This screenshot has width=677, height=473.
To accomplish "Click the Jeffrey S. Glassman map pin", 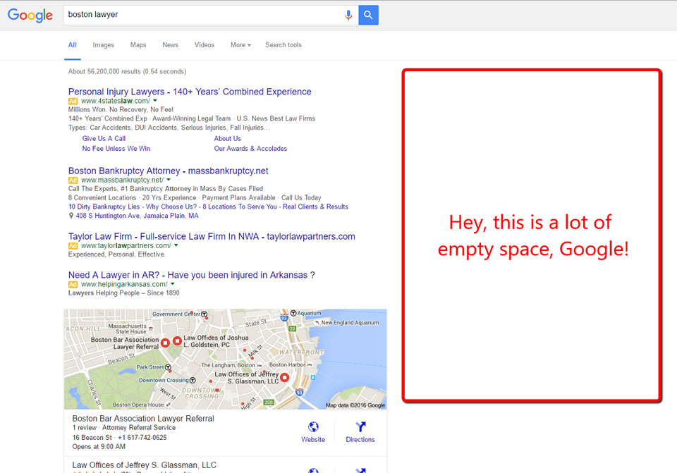I will coord(284,378).
